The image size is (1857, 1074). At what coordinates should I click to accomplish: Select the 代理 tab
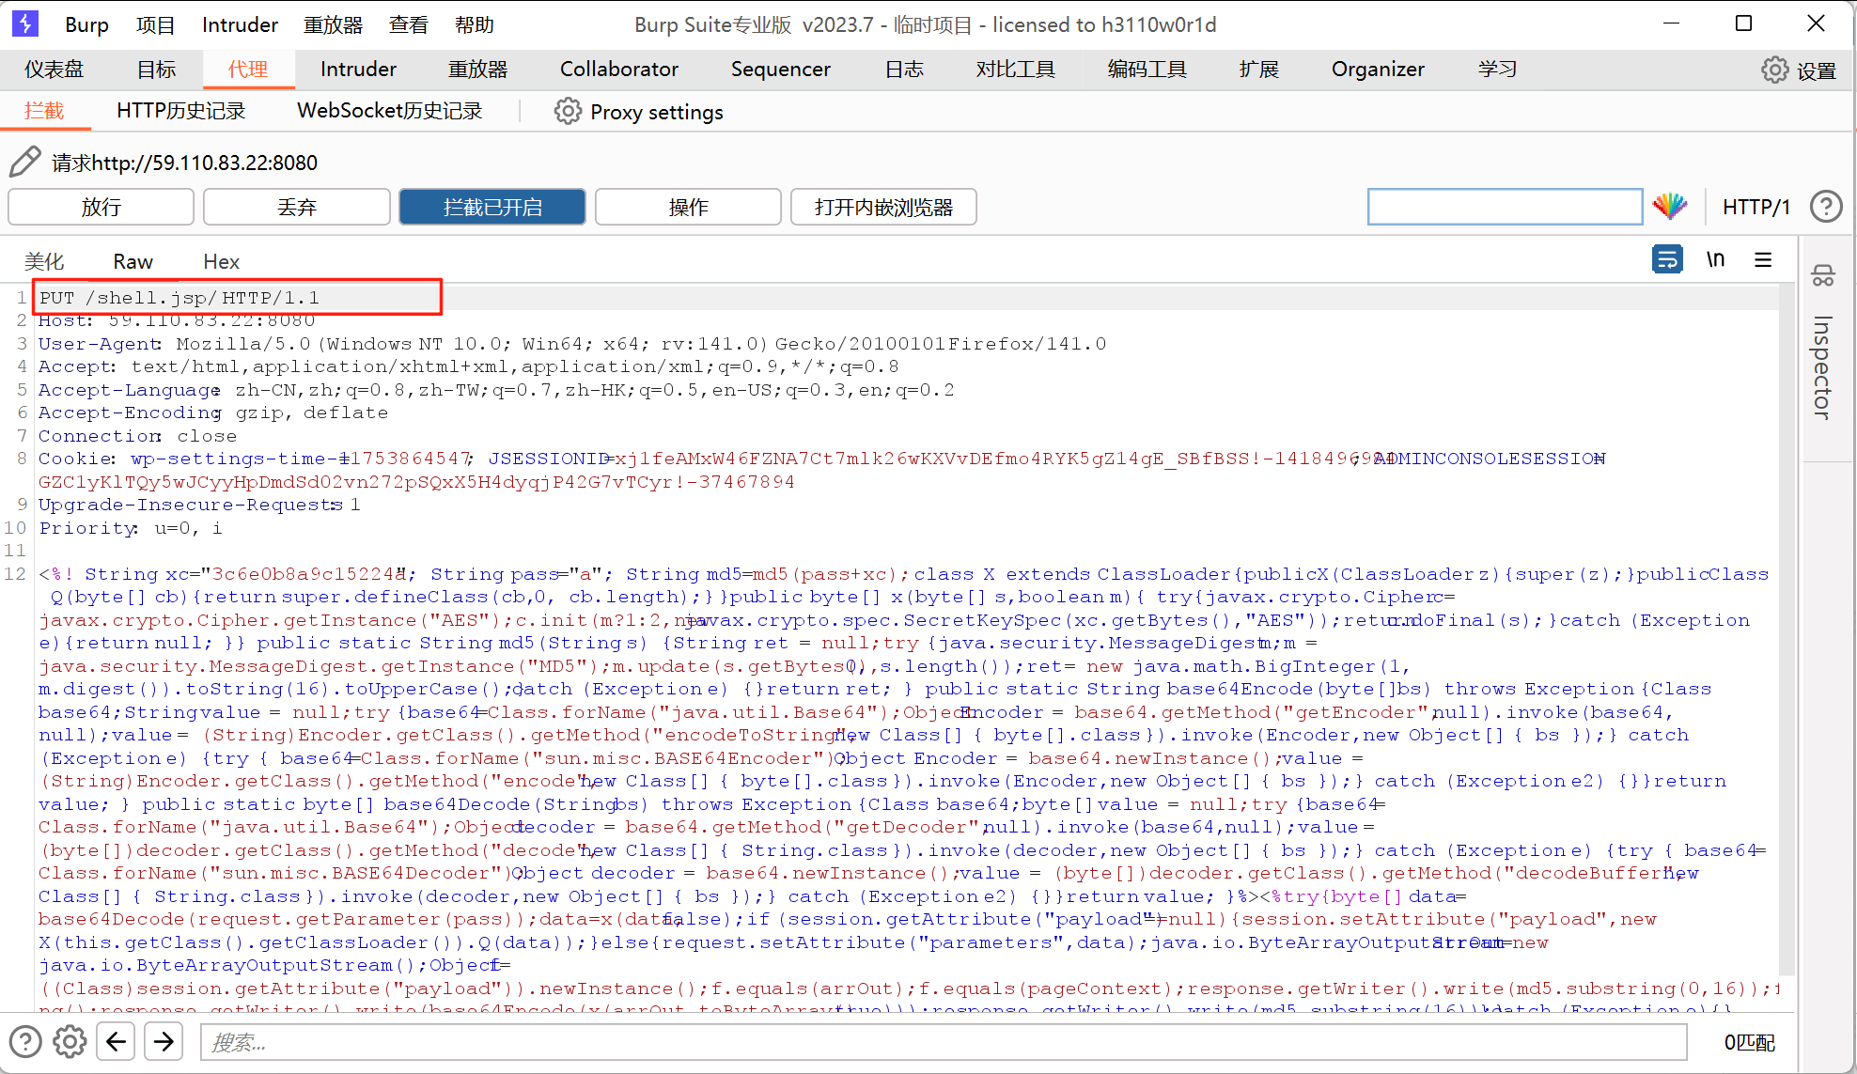point(247,70)
